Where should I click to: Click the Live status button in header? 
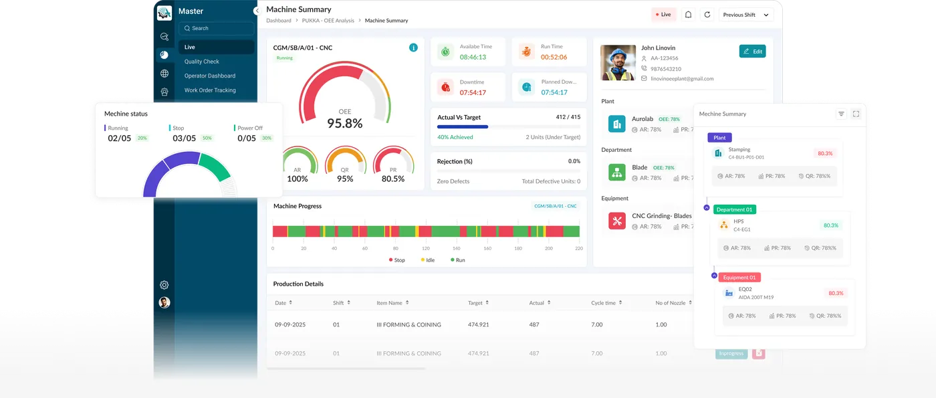[664, 14]
